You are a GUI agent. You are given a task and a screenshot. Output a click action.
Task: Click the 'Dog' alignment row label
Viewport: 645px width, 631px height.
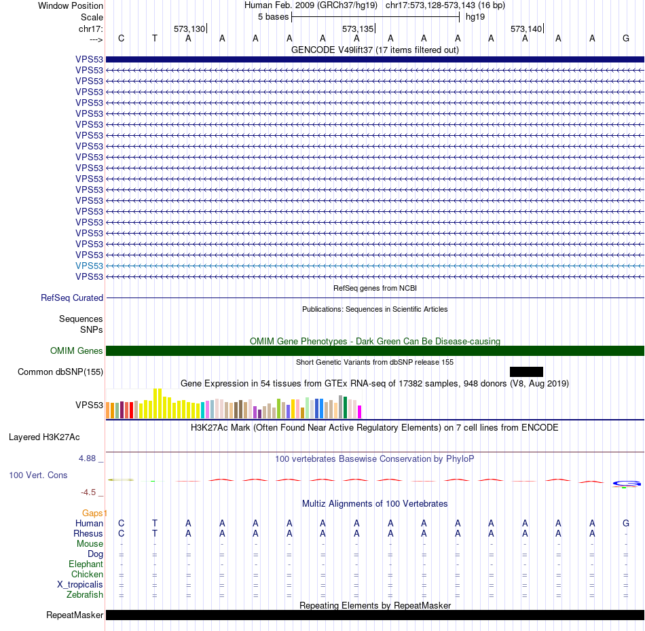(95, 554)
